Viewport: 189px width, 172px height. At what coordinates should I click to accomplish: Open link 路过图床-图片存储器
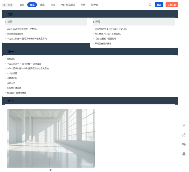[x=16, y=93]
